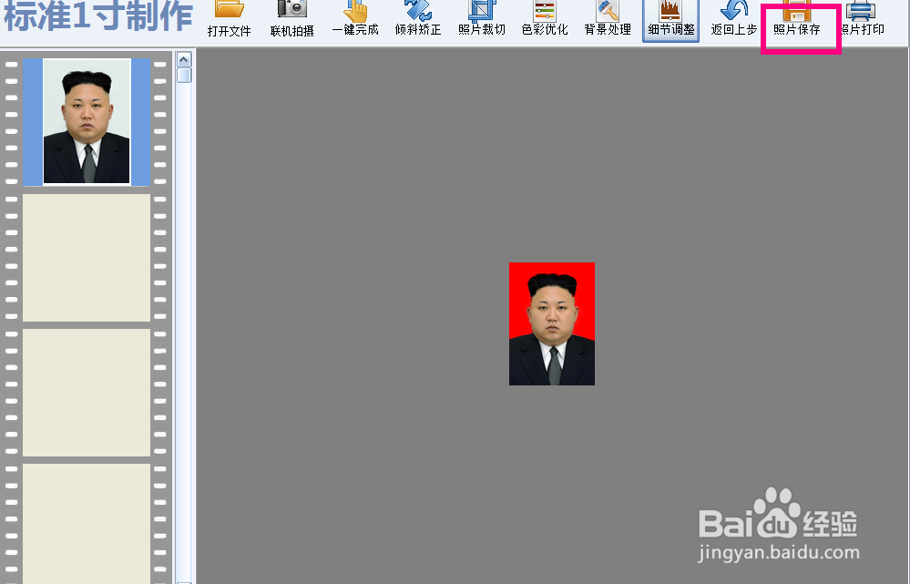Run one-click processing via 一键完成

(354, 23)
